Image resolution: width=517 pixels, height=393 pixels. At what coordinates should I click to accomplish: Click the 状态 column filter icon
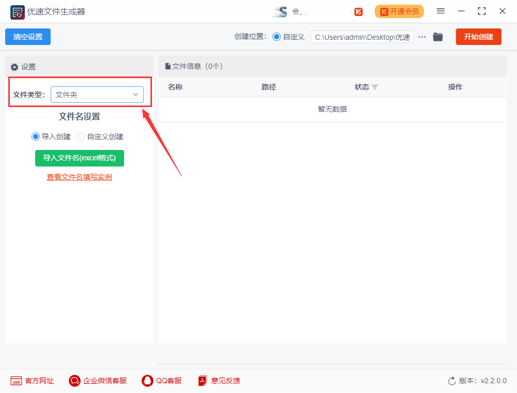click(375, 87)
